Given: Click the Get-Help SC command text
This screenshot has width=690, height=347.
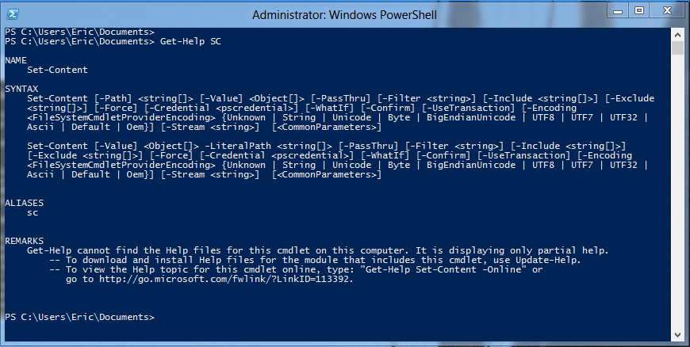Looking at the screenshot, I should click(x=190, y=41).
